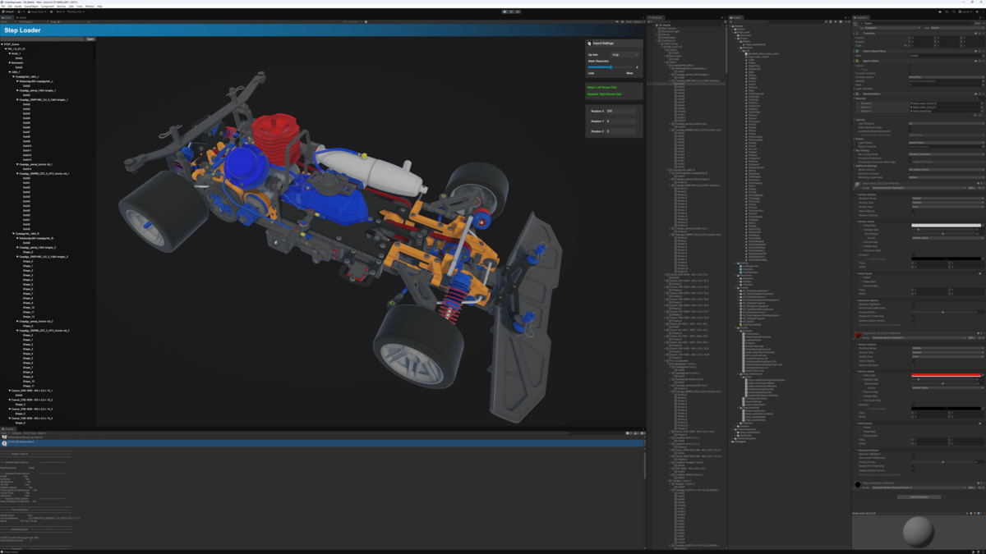The width and height of the screenshot is (986, 554).
Task: Select the Console tab
Action: [x=8, y=428]
